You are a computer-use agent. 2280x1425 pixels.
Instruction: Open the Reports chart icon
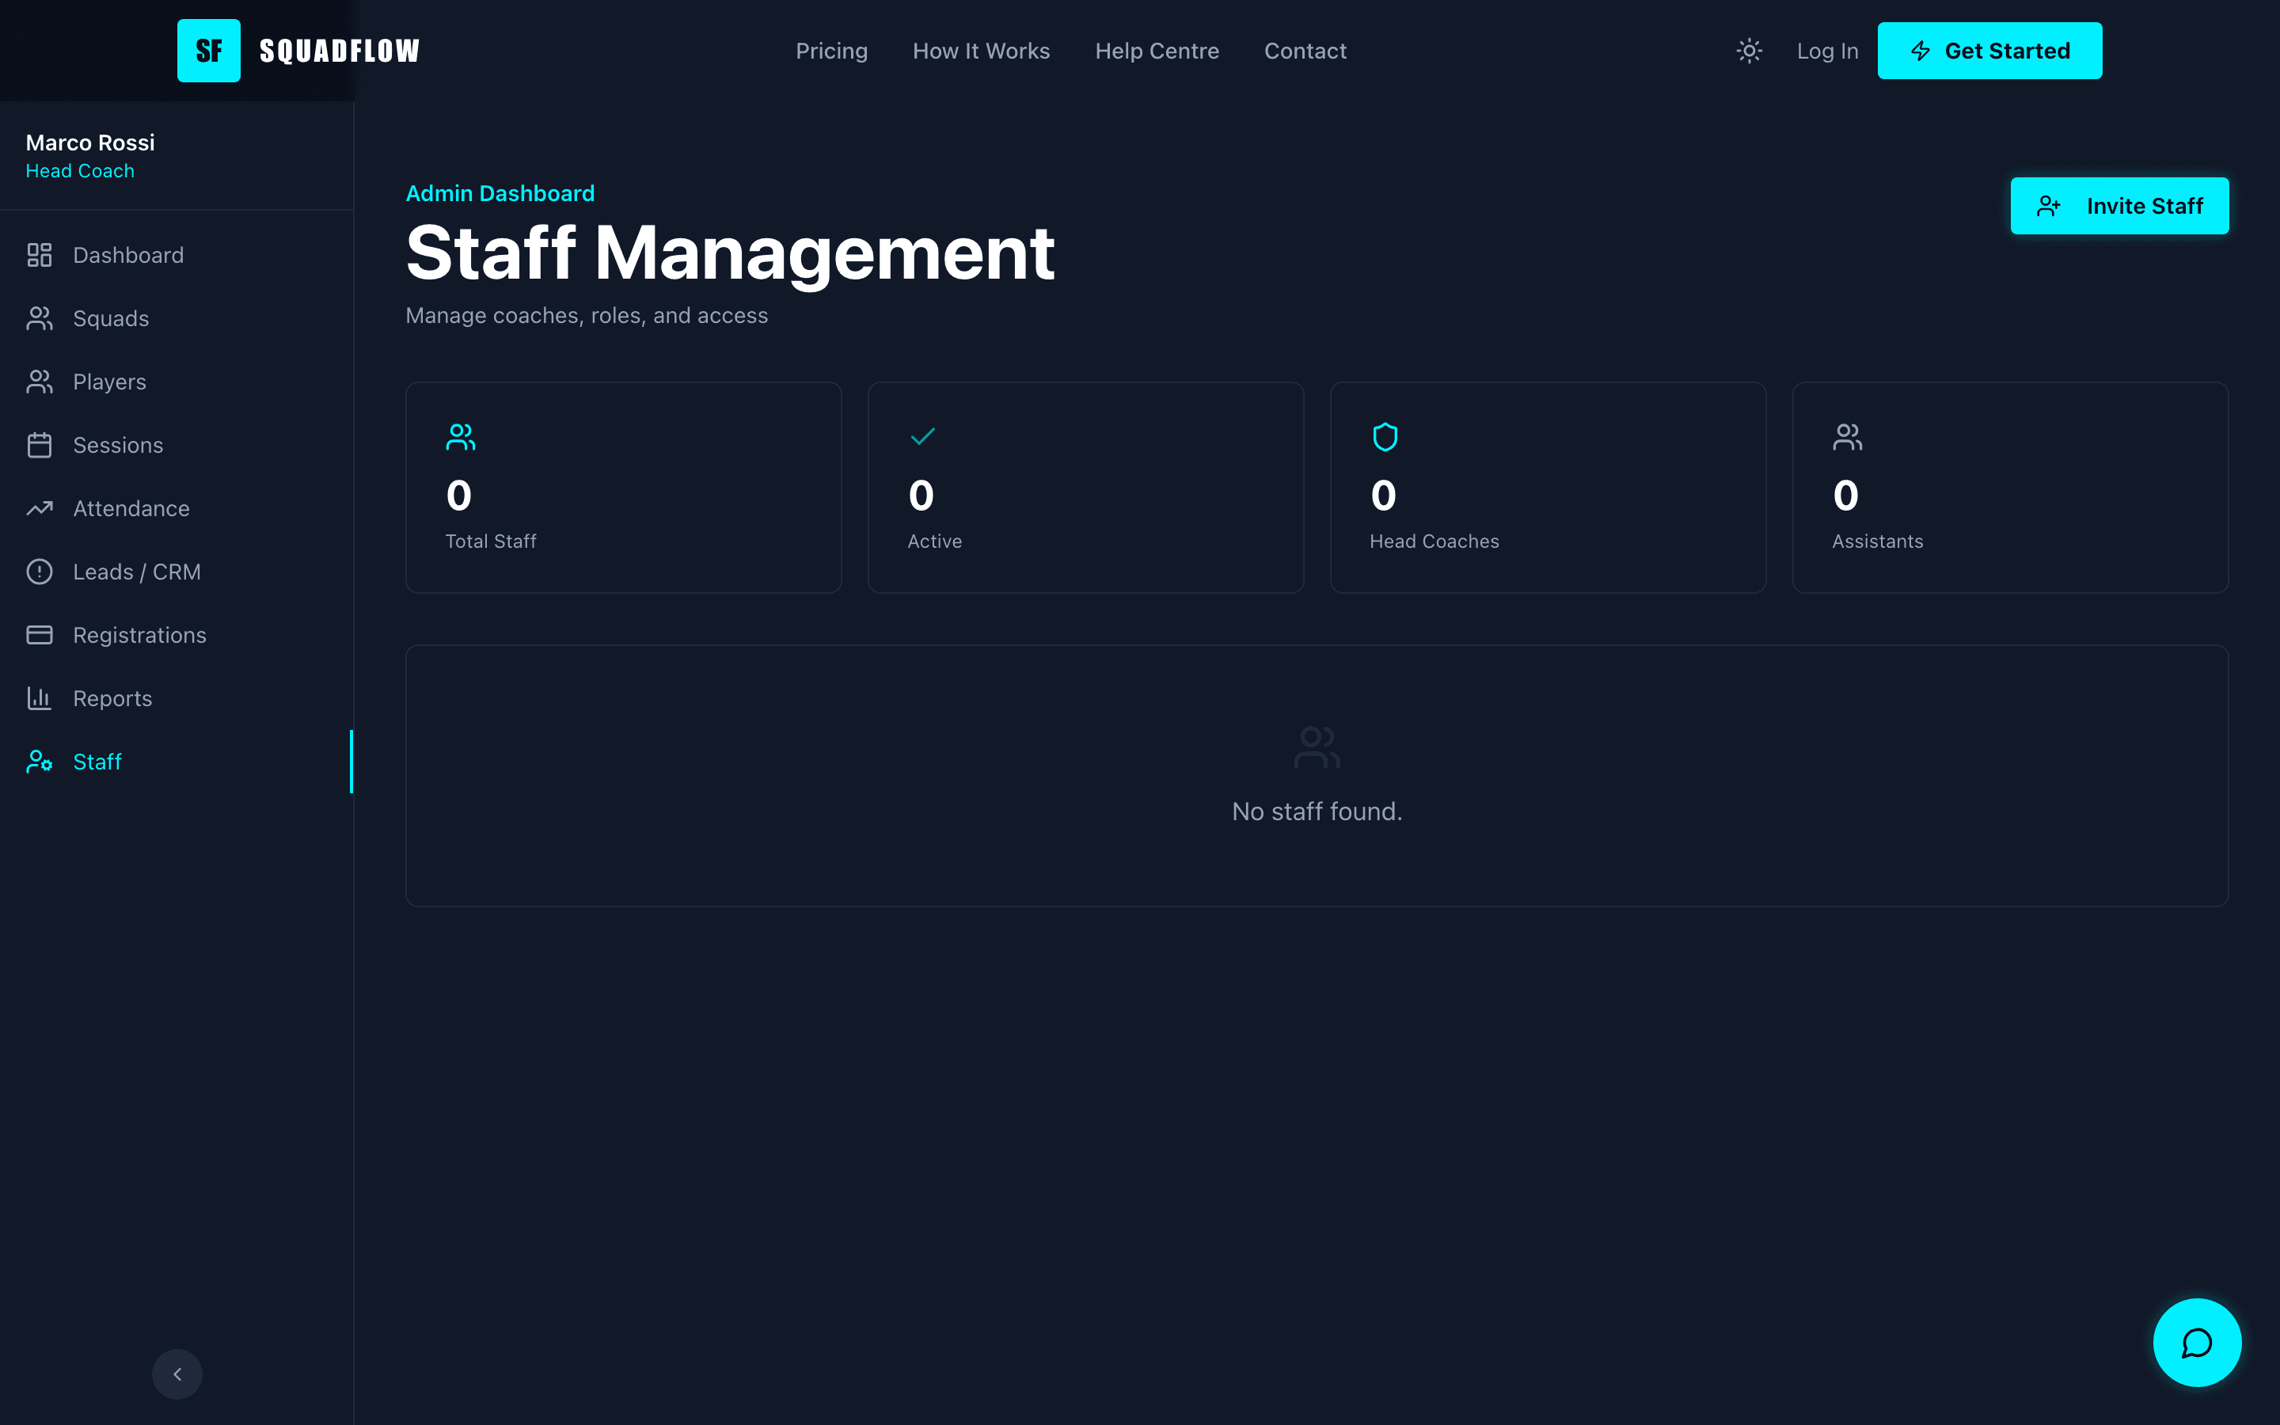(40, 697)
